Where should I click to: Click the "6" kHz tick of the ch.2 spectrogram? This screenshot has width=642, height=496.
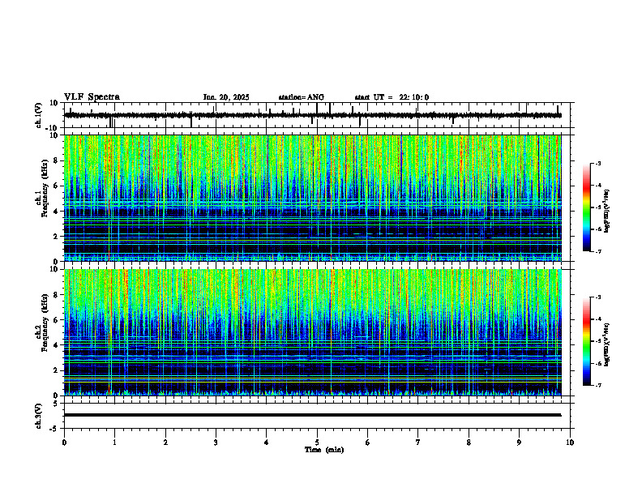point(56,320)
